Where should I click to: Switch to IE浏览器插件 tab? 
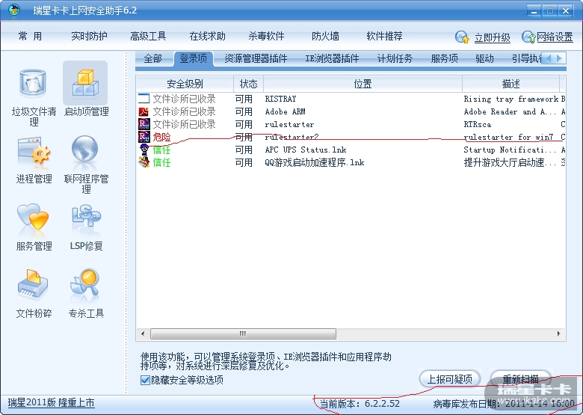coord(332,58)
